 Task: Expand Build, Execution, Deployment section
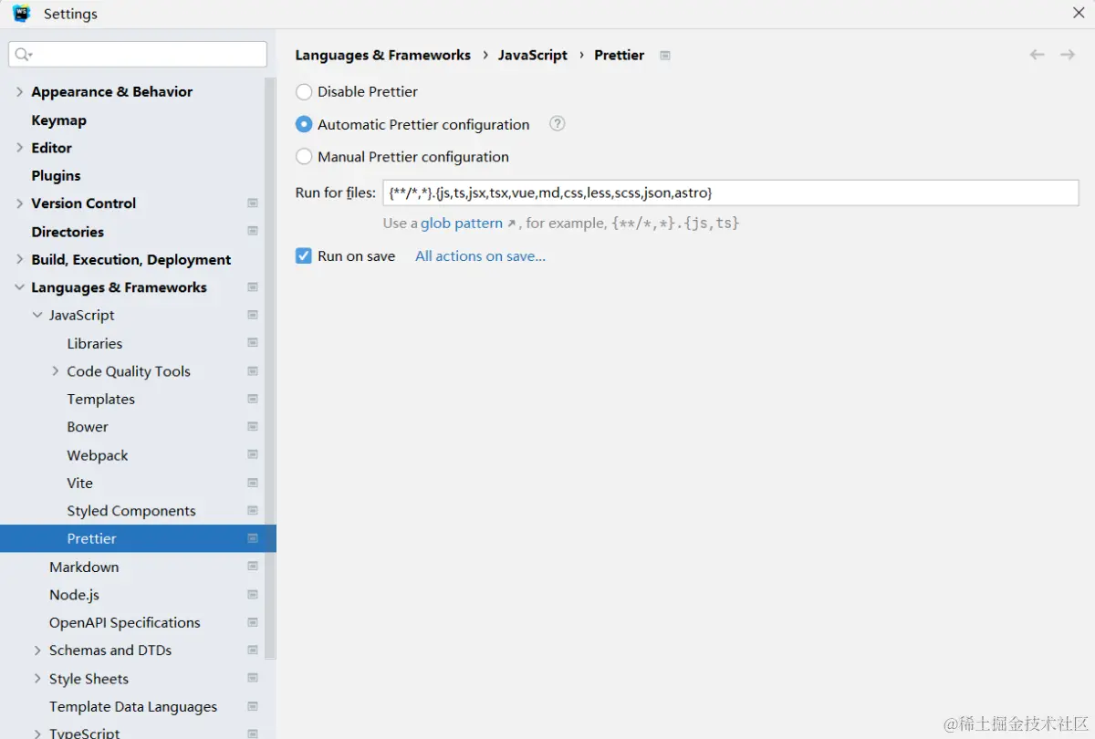19,260
